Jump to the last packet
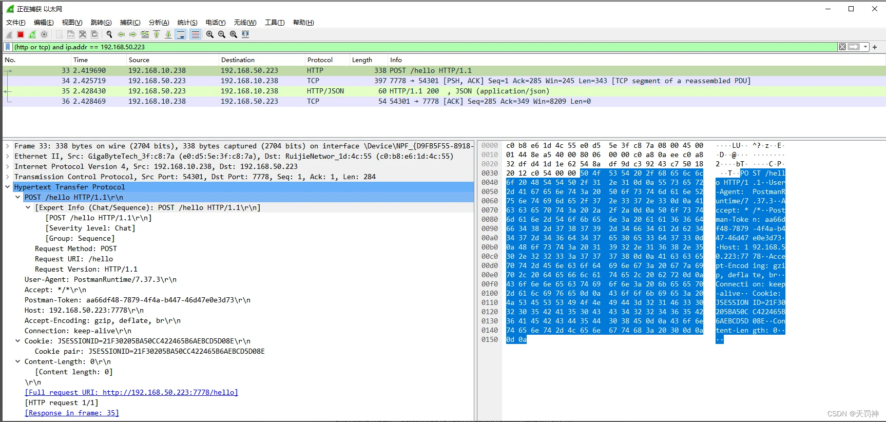Image resolution: width=886 pixels, height=422 pixels. tap(168, 34)
